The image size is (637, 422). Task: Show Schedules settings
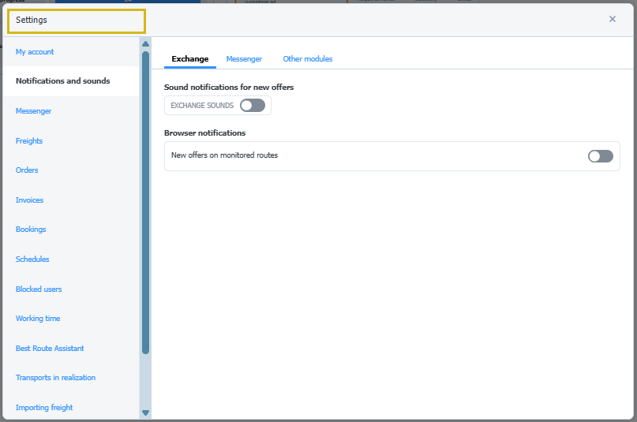coord(32,260)
